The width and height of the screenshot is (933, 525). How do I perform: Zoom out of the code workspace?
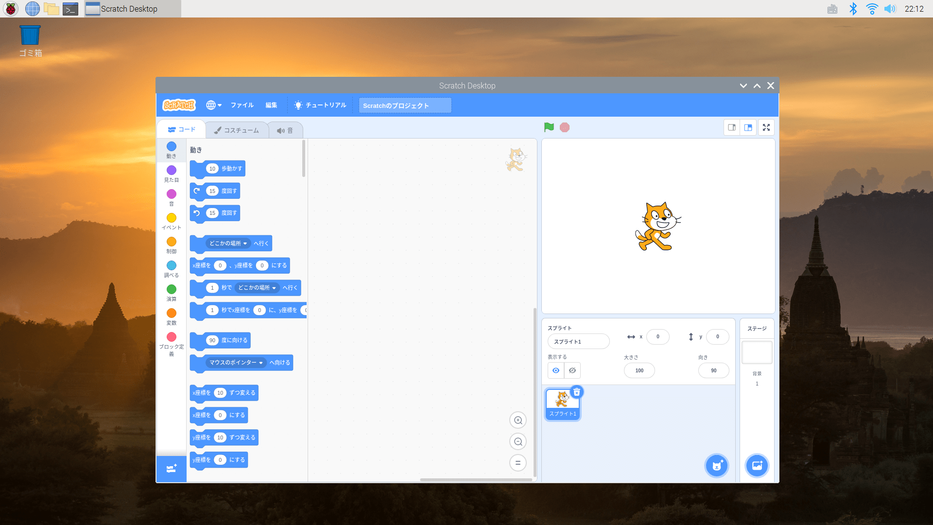(x=518, y=442)
